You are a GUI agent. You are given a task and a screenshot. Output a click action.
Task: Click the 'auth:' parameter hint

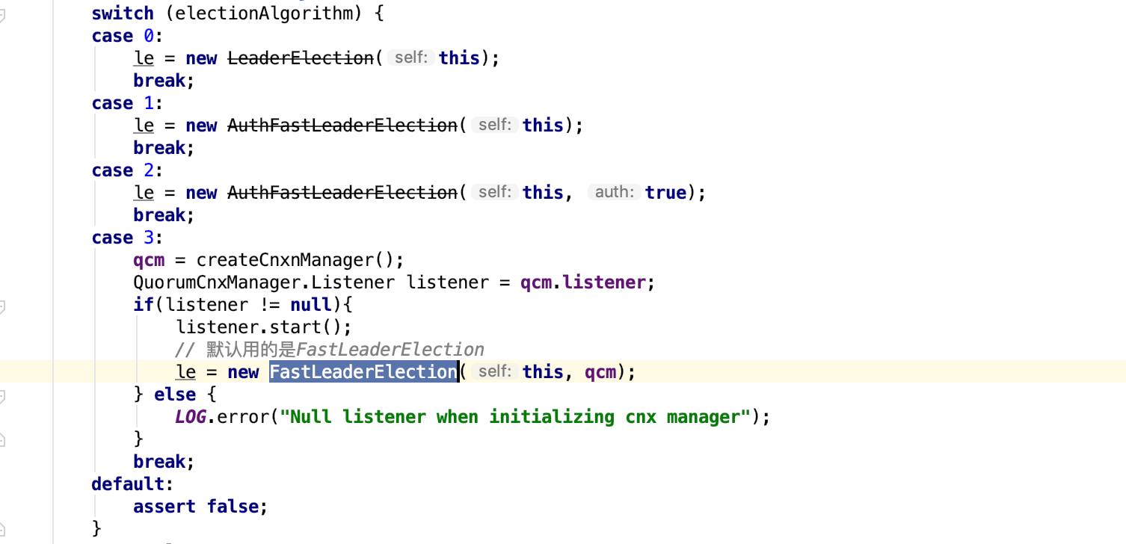pos(614,192)
